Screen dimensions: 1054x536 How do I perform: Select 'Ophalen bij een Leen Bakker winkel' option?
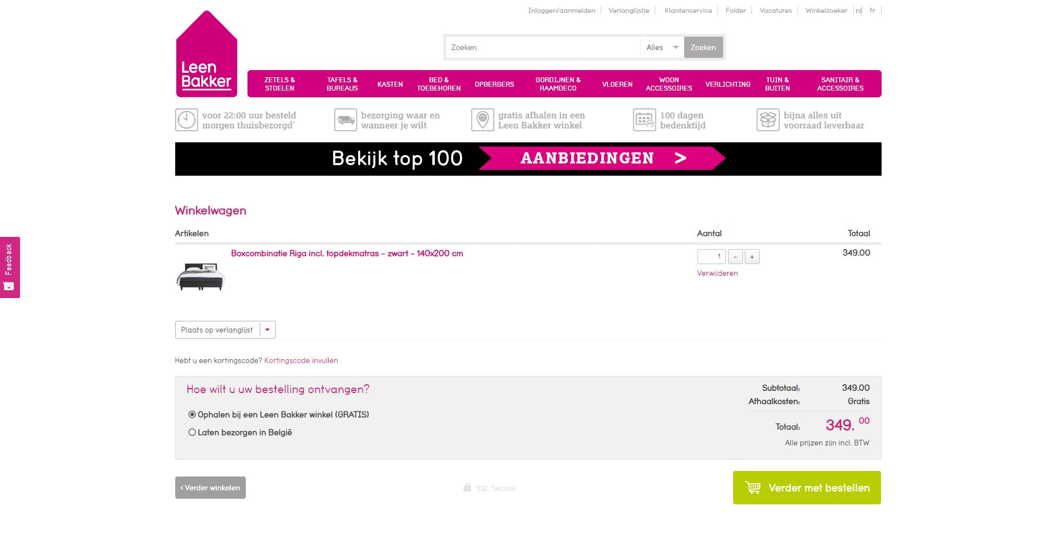coord(192,414)
